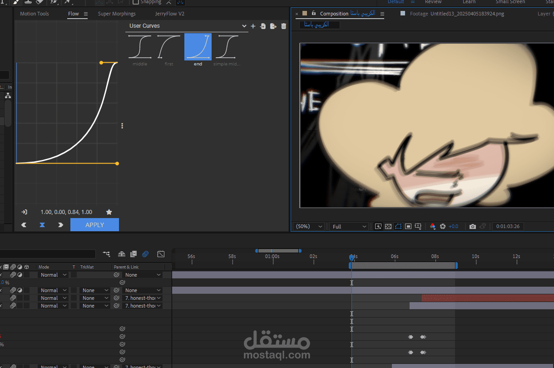Viewport: 554px width, 368px height.
Task: Switch to the Super Morphings tab
Action: [117, 14]
